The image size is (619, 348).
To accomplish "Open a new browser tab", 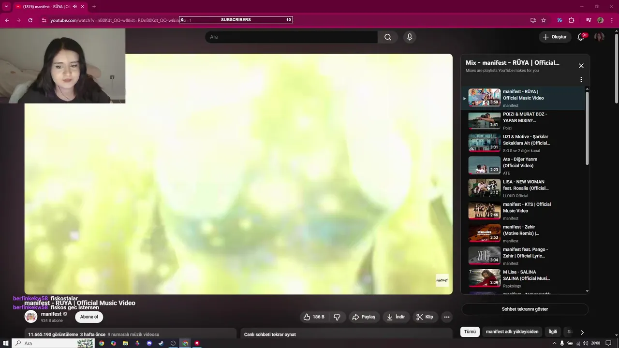I will 94,7.
